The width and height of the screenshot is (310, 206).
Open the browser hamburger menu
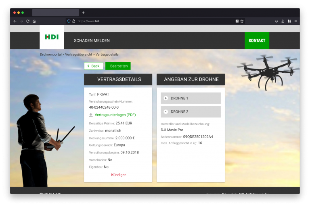coord(296,21)
